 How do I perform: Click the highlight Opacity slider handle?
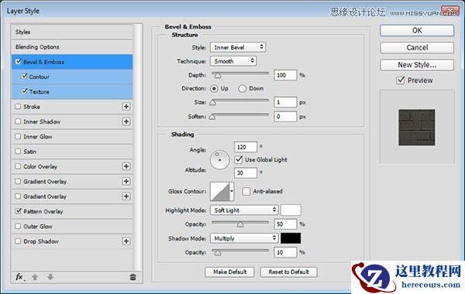[240, 224]
